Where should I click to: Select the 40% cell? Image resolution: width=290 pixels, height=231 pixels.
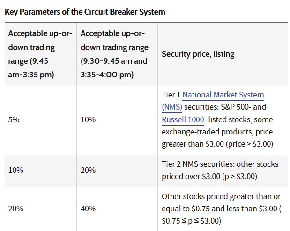tap(88, 208)
